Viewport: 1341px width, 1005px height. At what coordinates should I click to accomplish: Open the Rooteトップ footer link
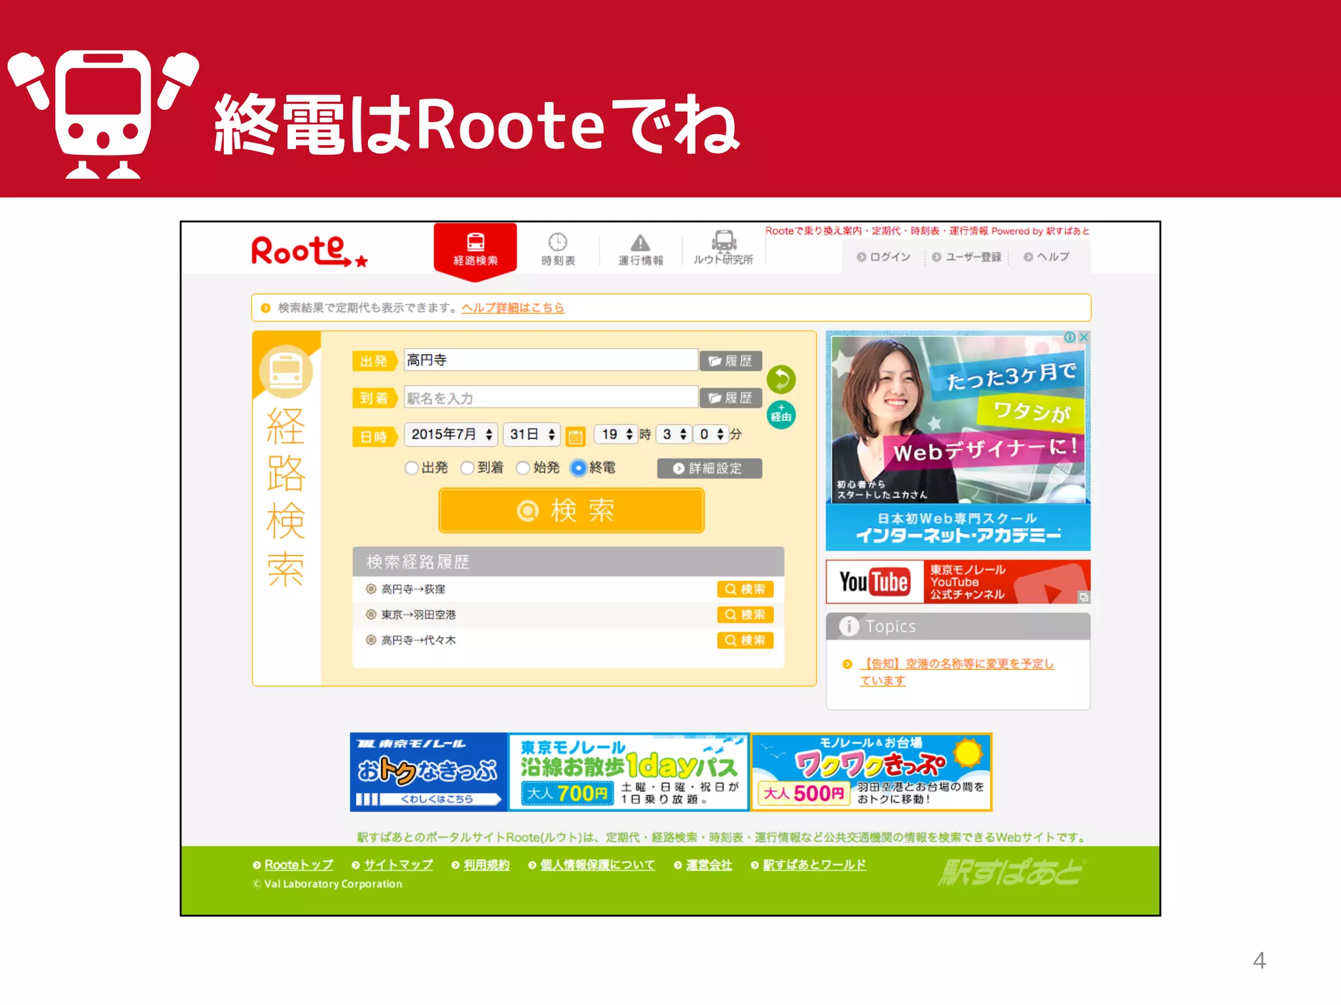pos(299,865)
